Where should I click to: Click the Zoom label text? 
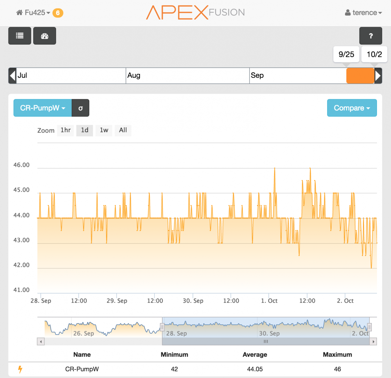tap(46, 131)
